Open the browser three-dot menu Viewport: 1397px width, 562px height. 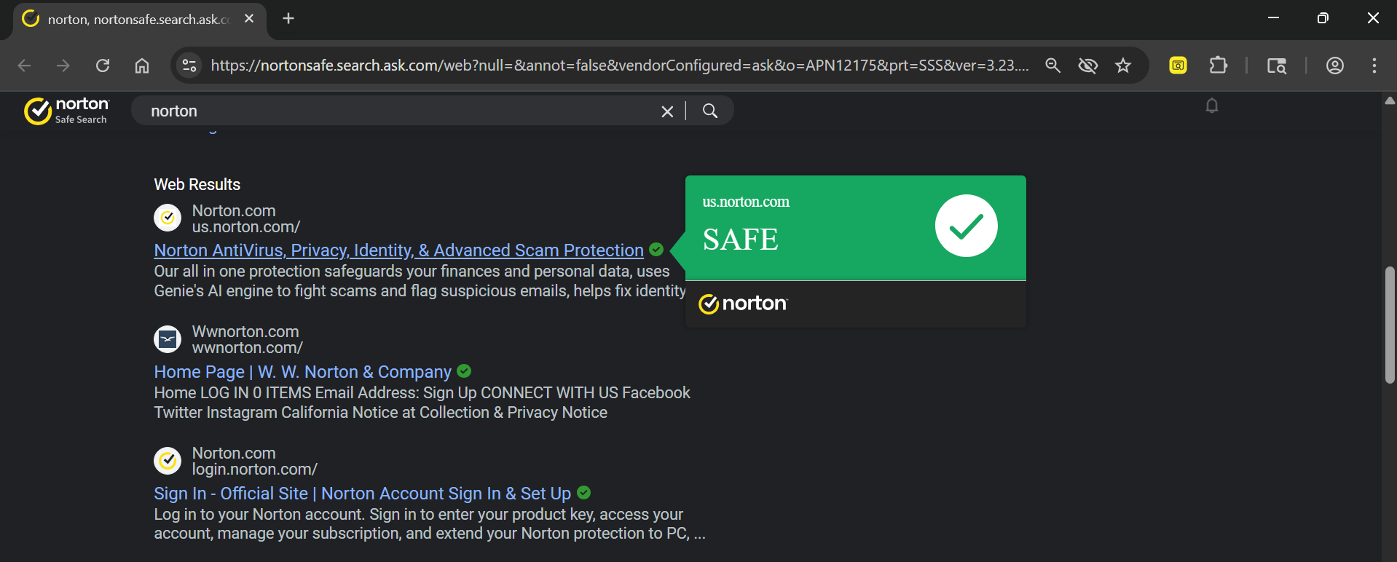click(1374, 66)
